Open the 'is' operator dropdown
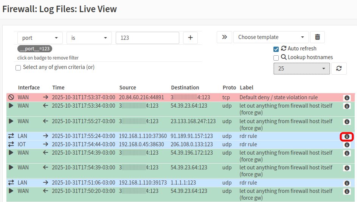The image size is (357, 202). [x=89, y=38]
